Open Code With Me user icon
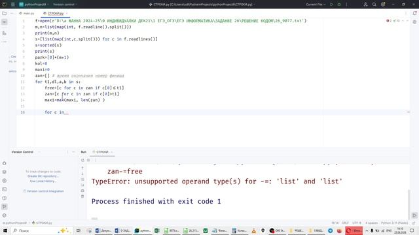Screen dimensions: 419x235 (x=365, y=5)
